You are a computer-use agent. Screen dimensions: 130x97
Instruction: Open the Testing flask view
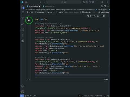[23, 35]
